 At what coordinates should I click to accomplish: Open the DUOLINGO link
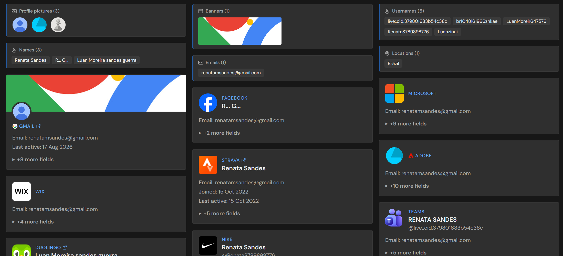click(48, 248)
